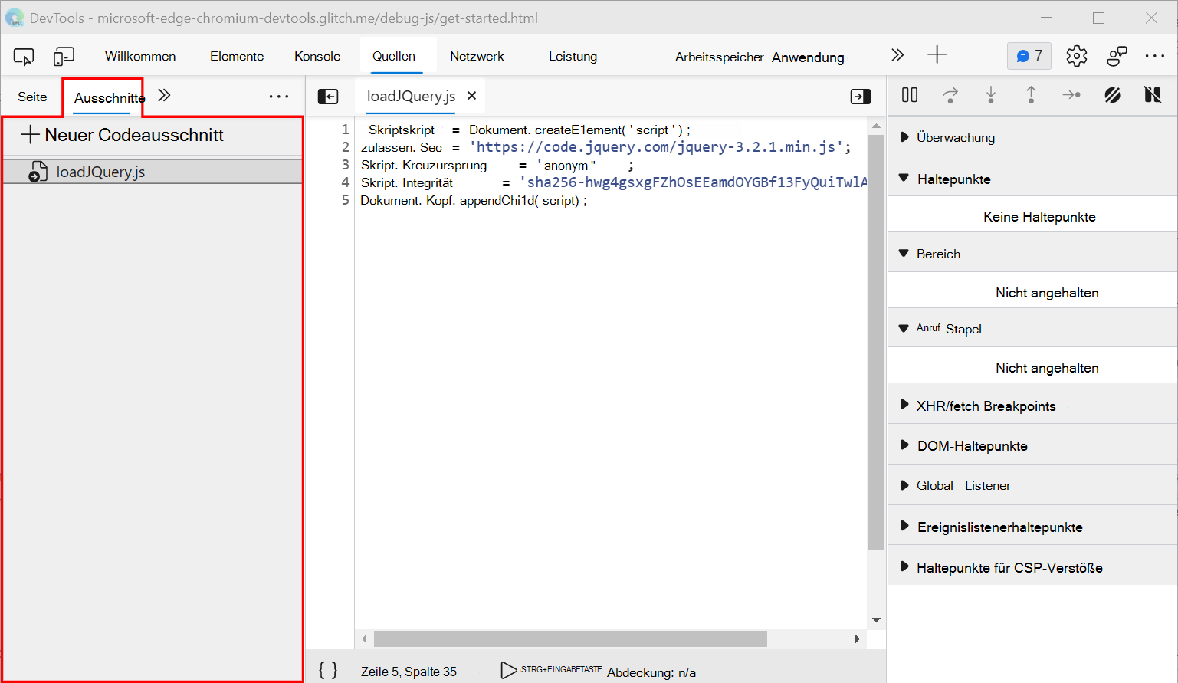Image resolution: width=1178 pixels, height=683 pixels.
Task: Click Nicht angehalten under Bereich
Action: click(x=1047, y=293)
